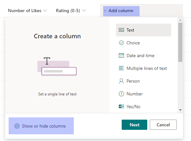Click the Person silhouette icon
Viewport: 191px width, 141px height.
click(121, 81)
